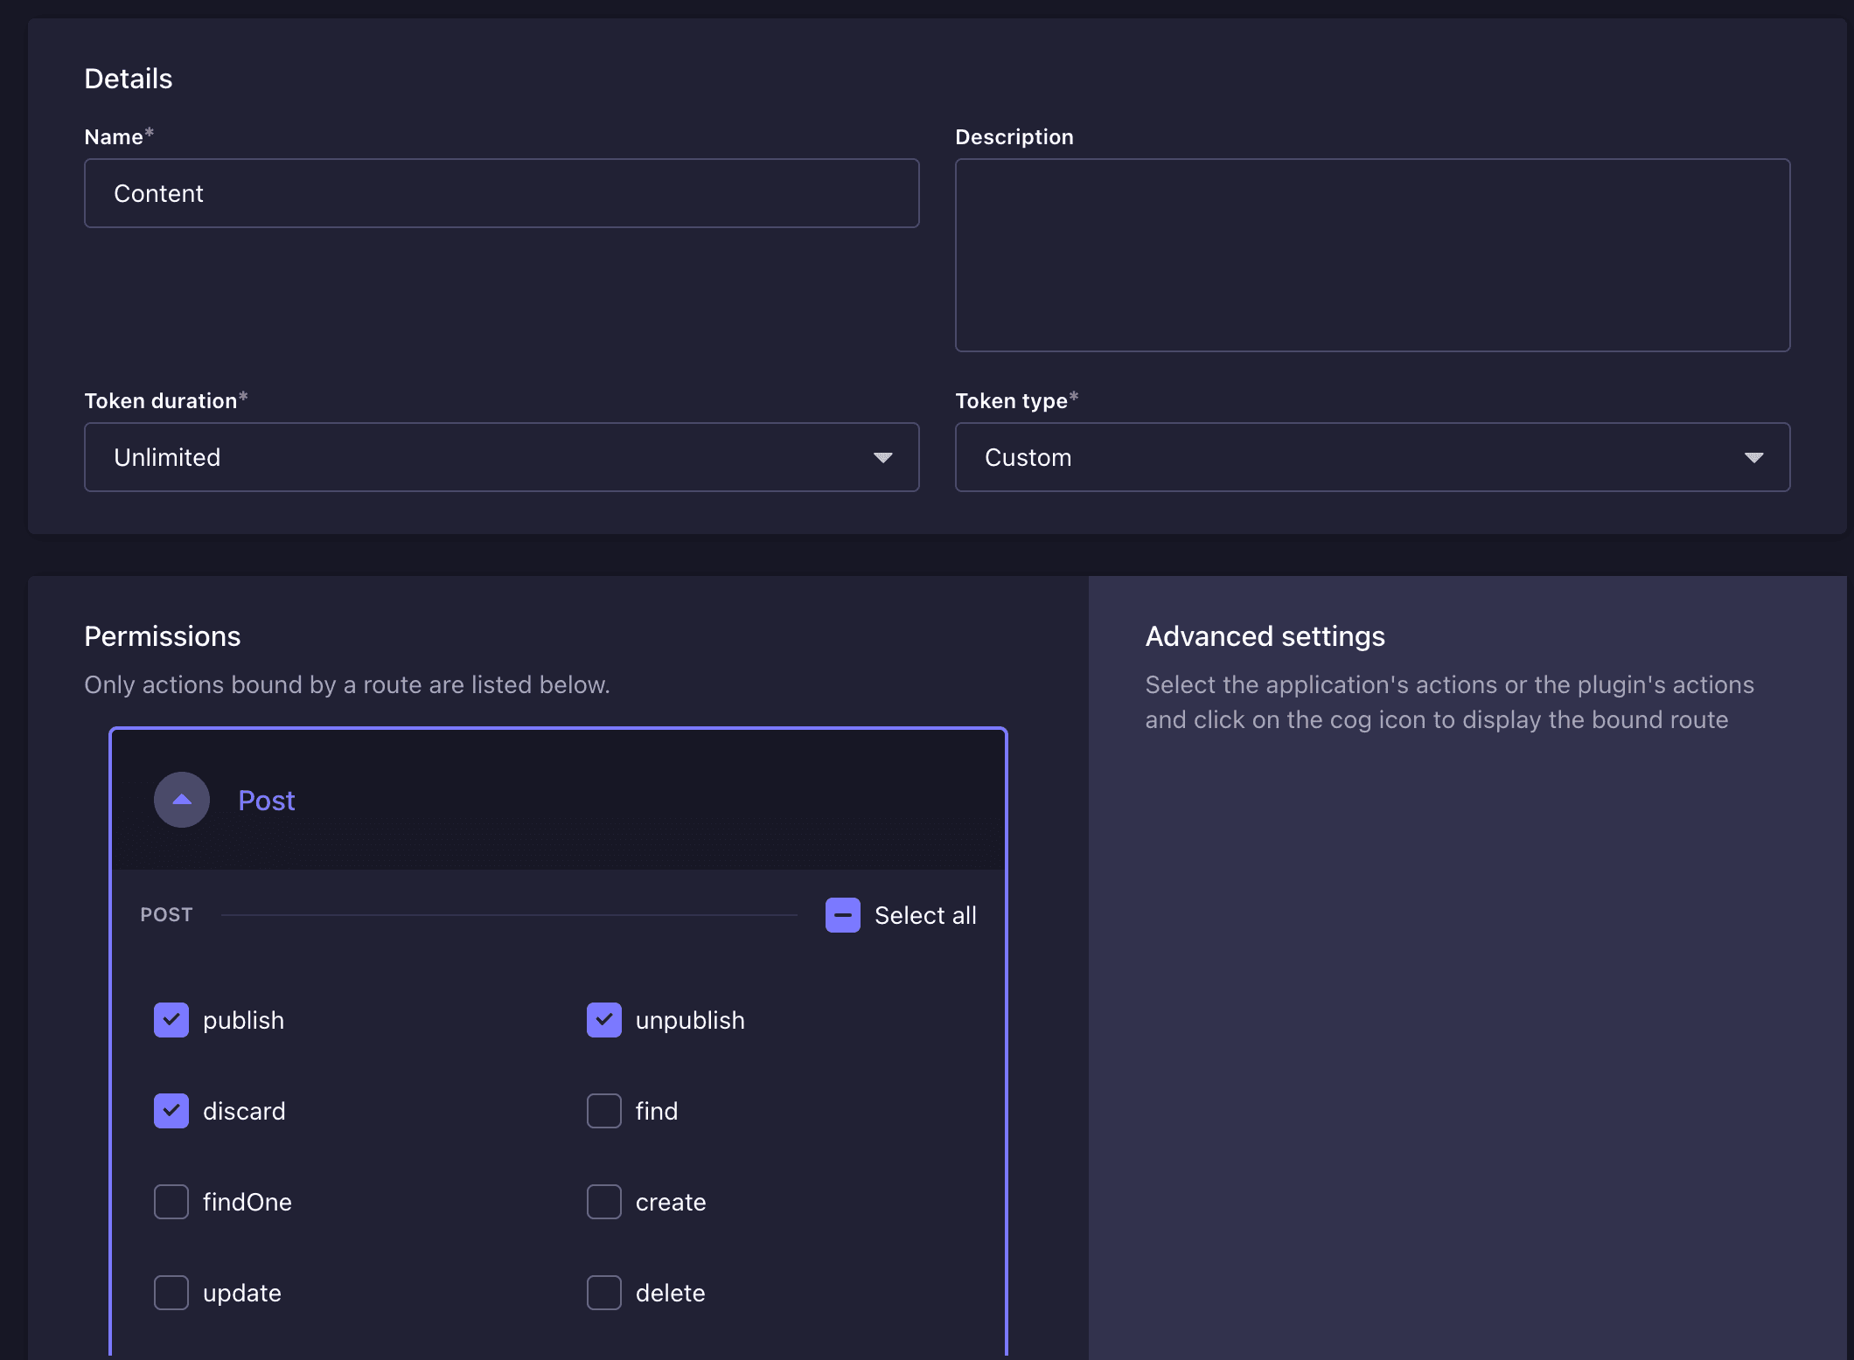1854x1360 pixels.
Task: Enable the create permission
Action: (604, 1202)
